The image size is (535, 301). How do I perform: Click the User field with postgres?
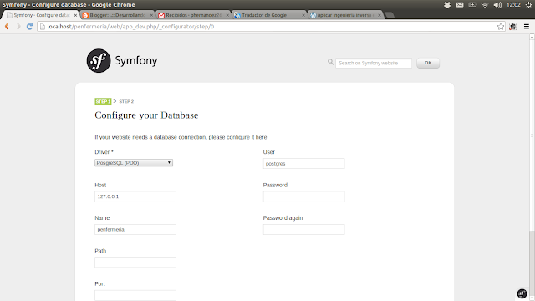coord(303,164)
